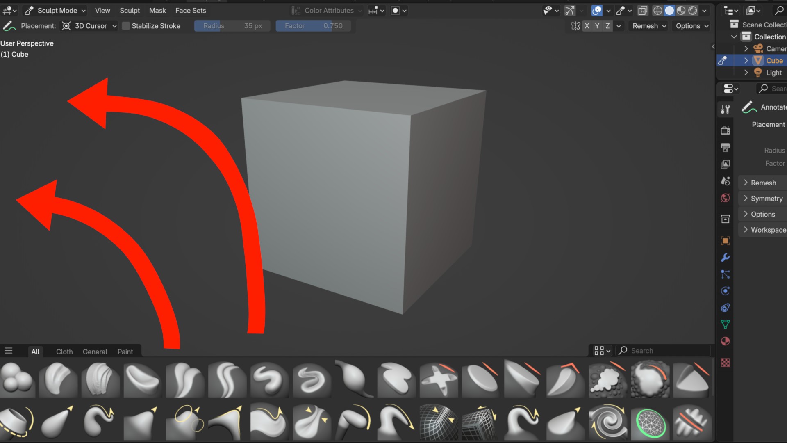This screenshot has width=787, height=443.
Task: Open the Material properties tab
Action: [725, 341]
